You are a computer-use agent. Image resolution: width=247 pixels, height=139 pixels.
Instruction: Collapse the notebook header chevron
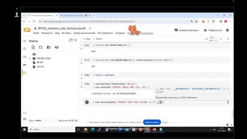tap(228, 39)
